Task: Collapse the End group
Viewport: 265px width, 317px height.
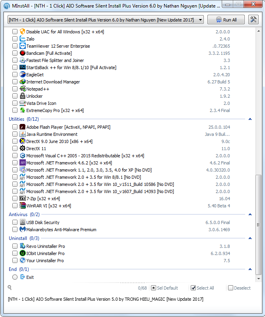Action: point(250,269)
